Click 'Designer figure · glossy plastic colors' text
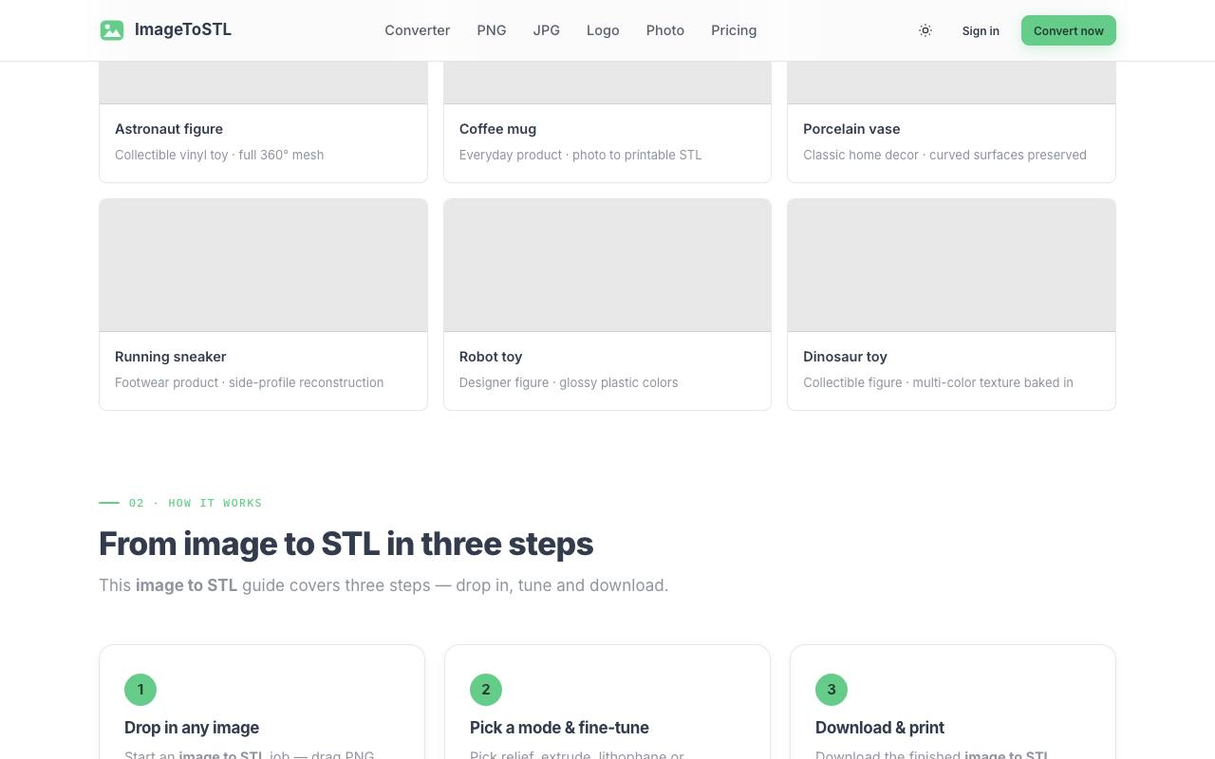The image size is (1215, 759). click(x=569, y=382)
